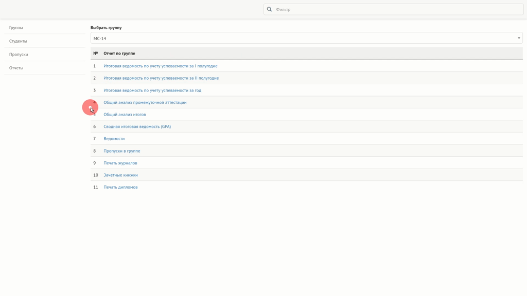Open Сводная итоговая ведомость (GPA)
The width and height of the screenshot is (527, 296).
137,126
